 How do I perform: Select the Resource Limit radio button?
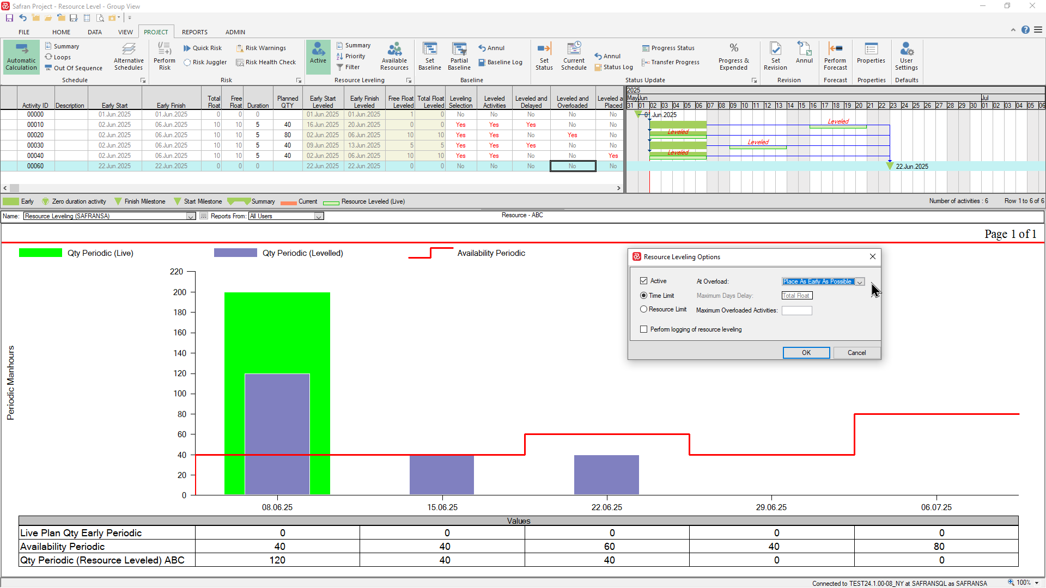(643, 309)
